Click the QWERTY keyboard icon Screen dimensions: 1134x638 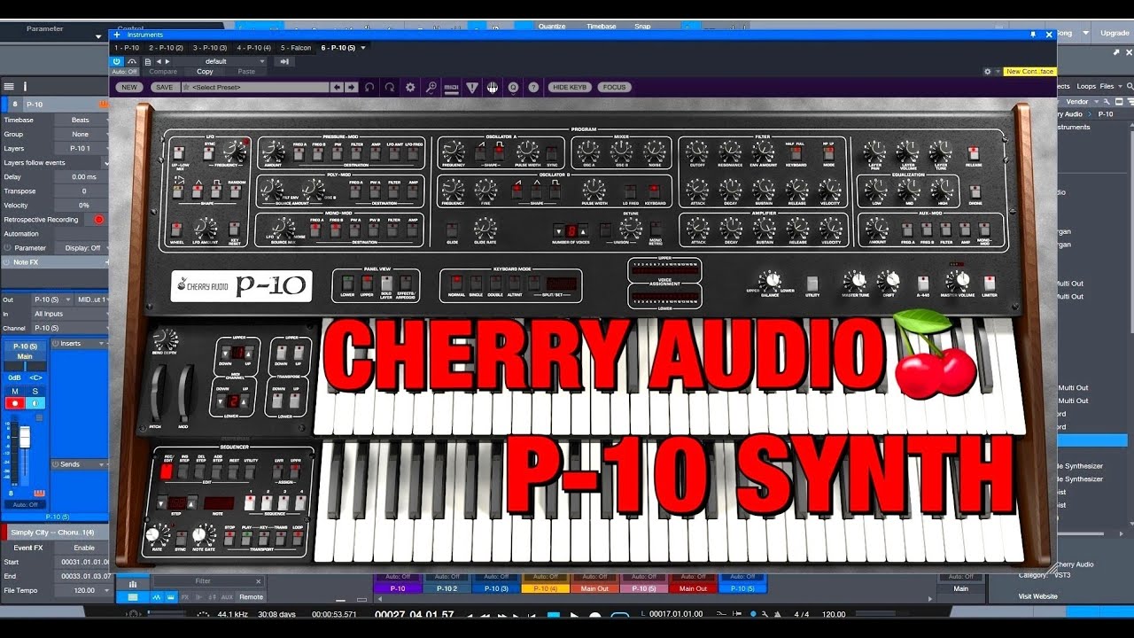(493, 87)
